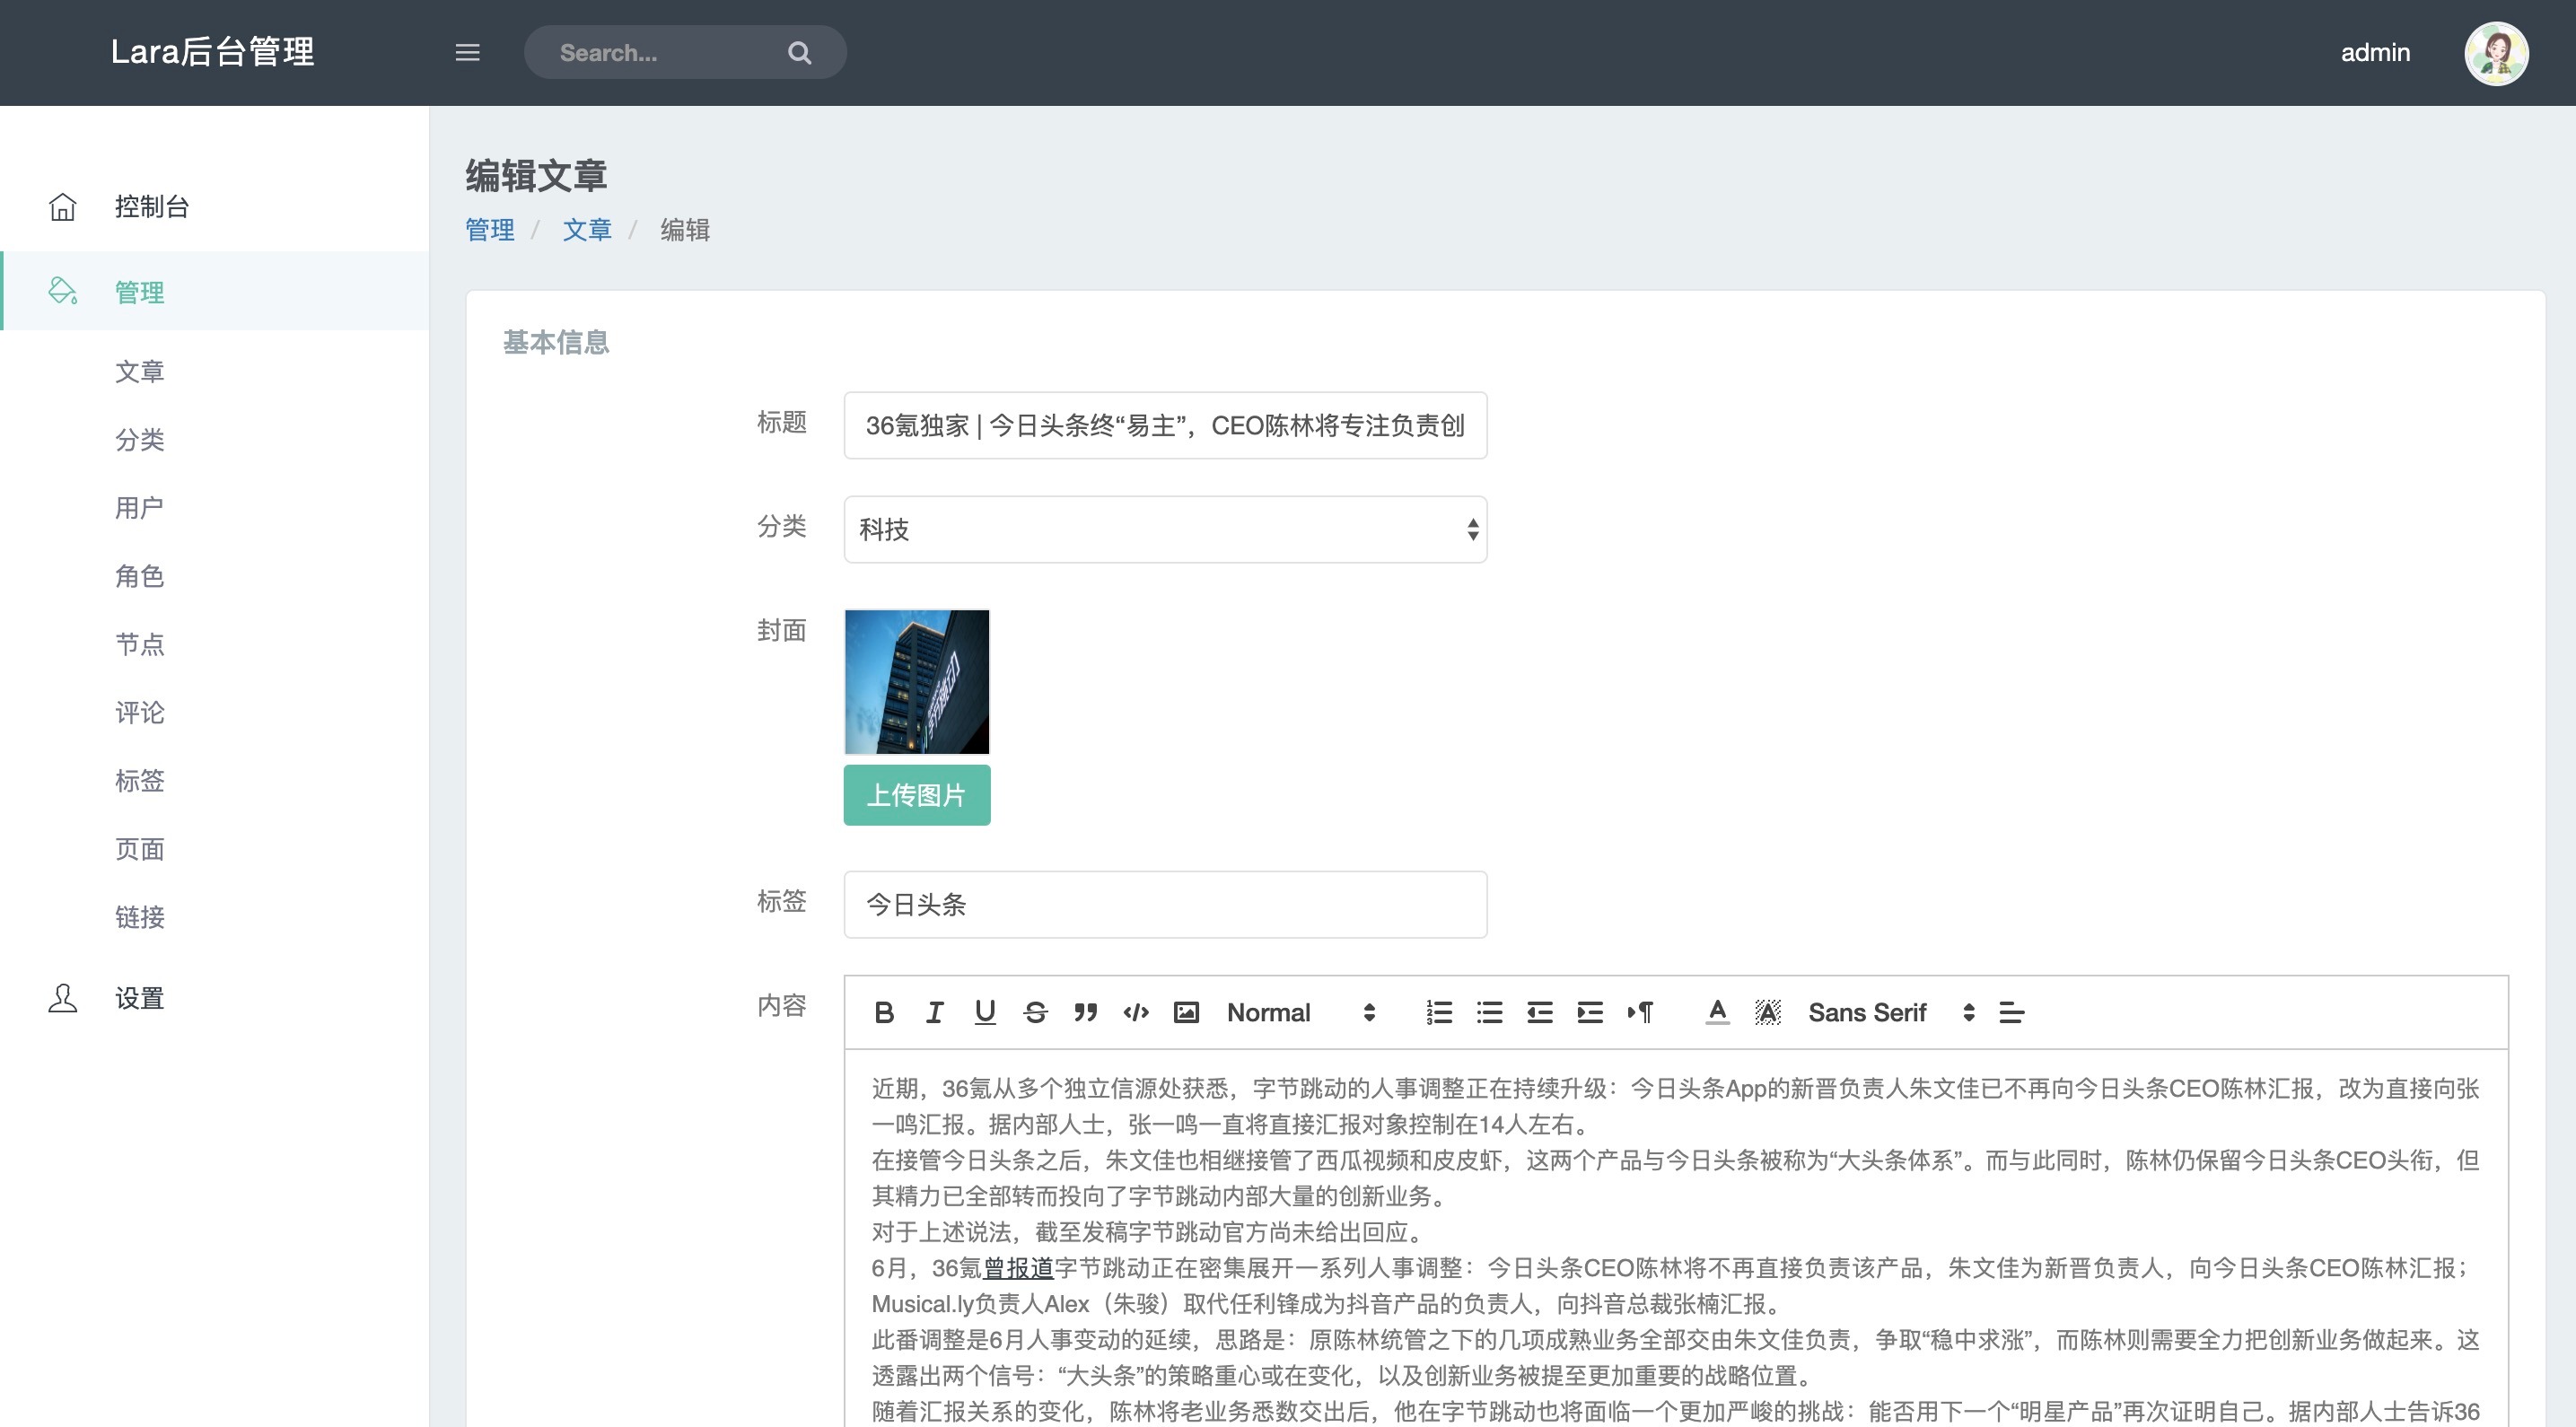Screen dimensions: 2576x1427
Task: Toggle bold formatting in the editor
Action: pyautogui.click(x=884, y=1012)
